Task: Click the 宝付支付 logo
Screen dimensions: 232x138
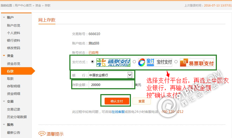Action: 155,62
